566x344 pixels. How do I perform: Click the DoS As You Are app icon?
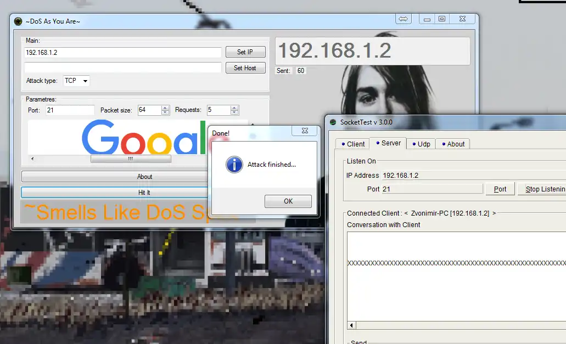pyautogui.click(x=18, y=21)
